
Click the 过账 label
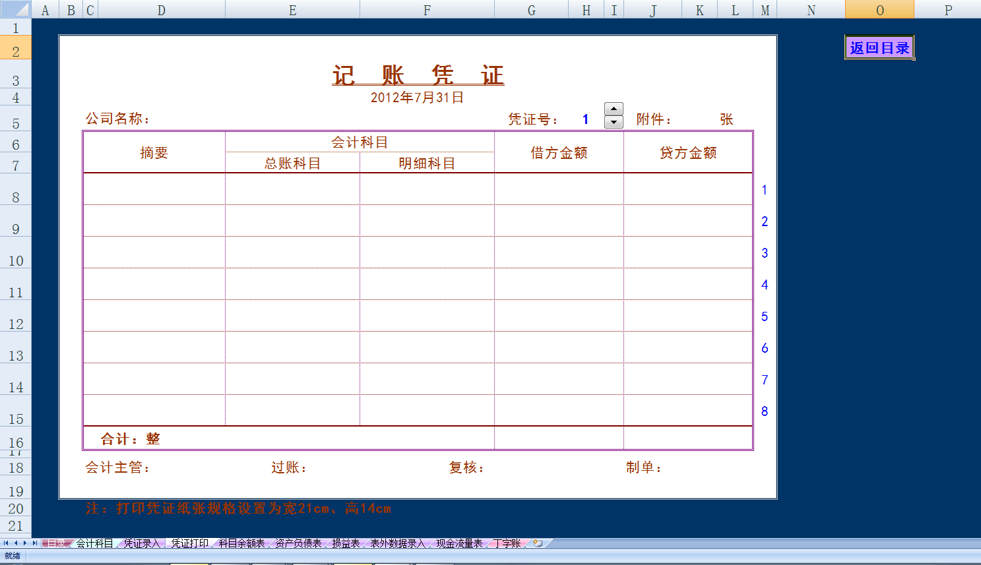point(289,467)
